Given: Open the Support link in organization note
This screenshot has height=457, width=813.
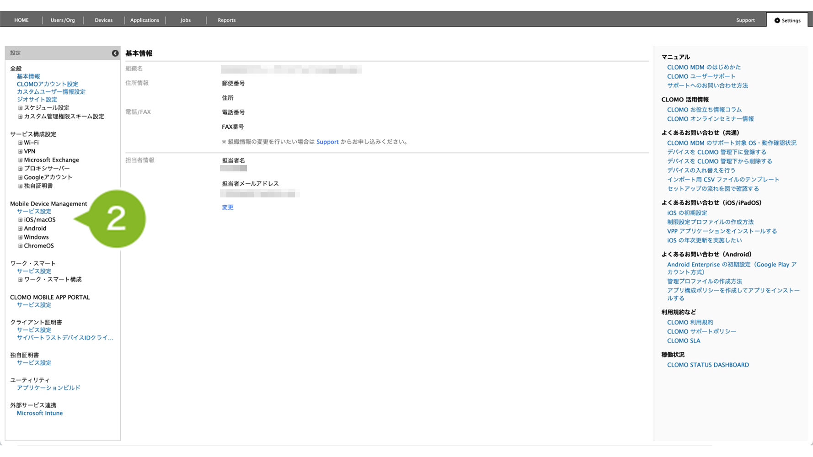Looking at the screenshot, I should 327,142.
